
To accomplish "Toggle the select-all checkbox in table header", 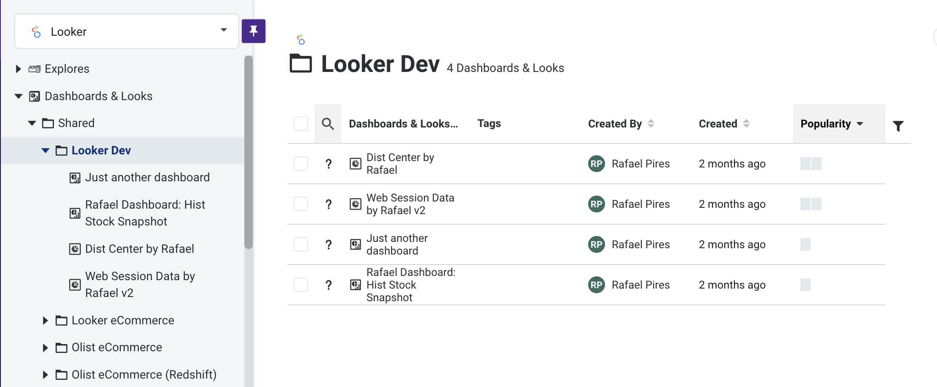I will (x=301, y=124).
